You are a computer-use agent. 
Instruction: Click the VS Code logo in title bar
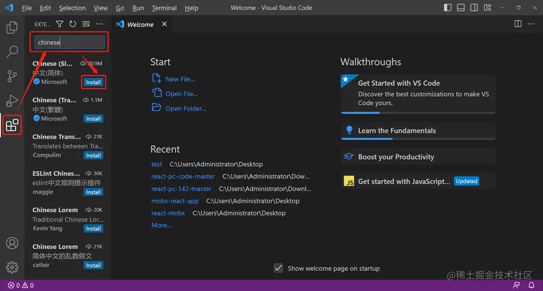[x=9, y=7]
